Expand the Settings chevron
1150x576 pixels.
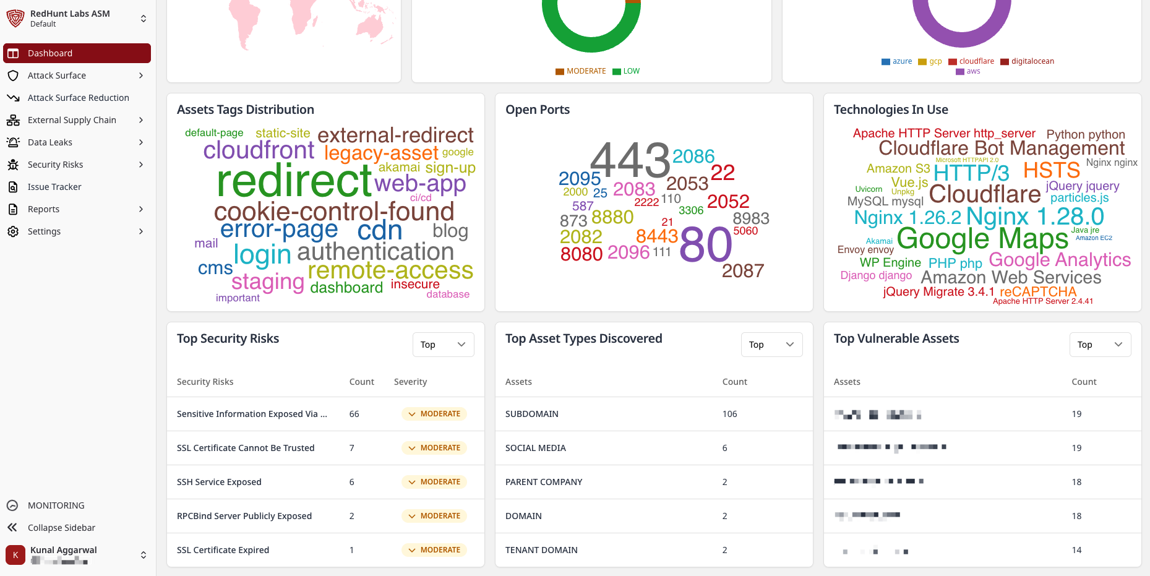141,231
